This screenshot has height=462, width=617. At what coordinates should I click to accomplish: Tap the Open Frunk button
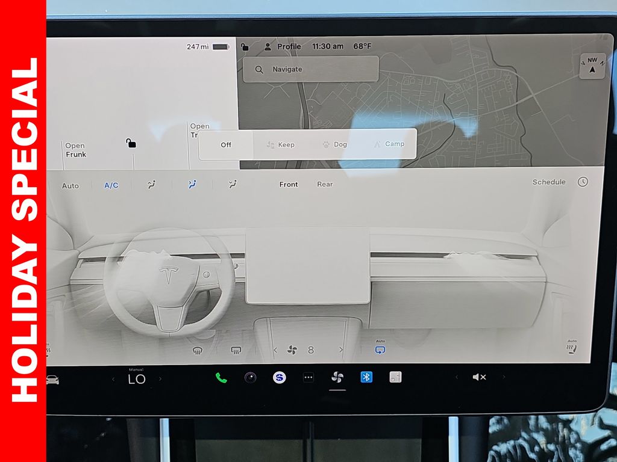pos(75,150)
